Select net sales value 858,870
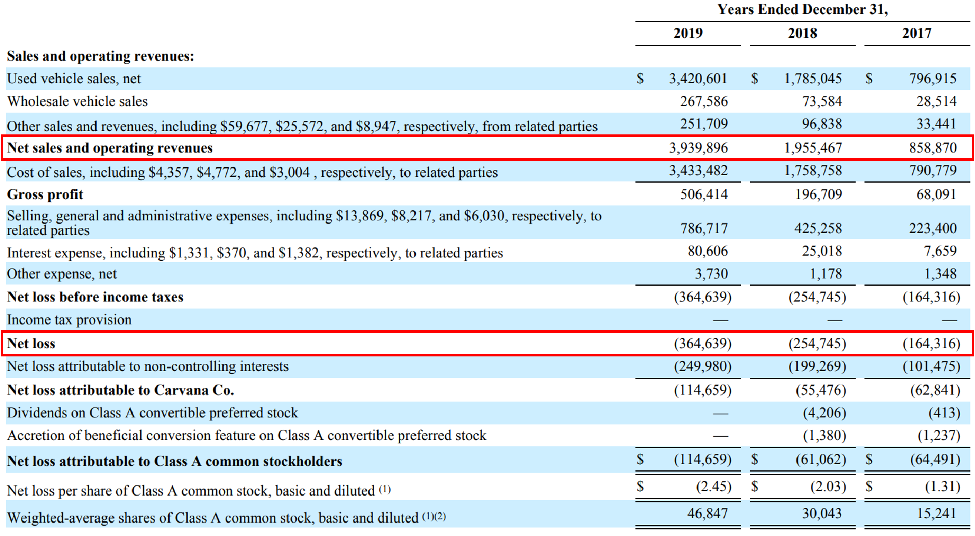 933,148
